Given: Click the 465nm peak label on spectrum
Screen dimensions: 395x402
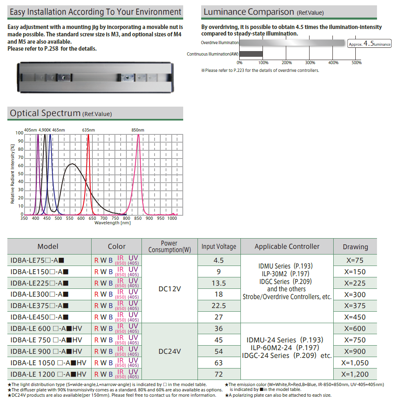Looking at the screenshot, I should pyautogui.click(x=58, y=130).
